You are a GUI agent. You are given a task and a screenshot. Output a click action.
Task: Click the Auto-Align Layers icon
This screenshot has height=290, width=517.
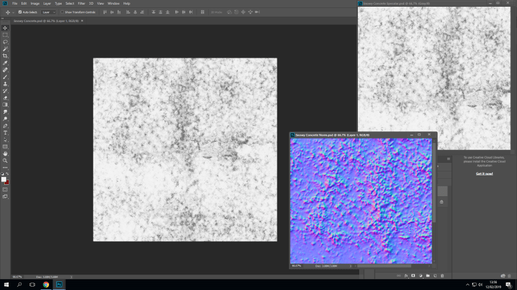(x=203, y=12)
